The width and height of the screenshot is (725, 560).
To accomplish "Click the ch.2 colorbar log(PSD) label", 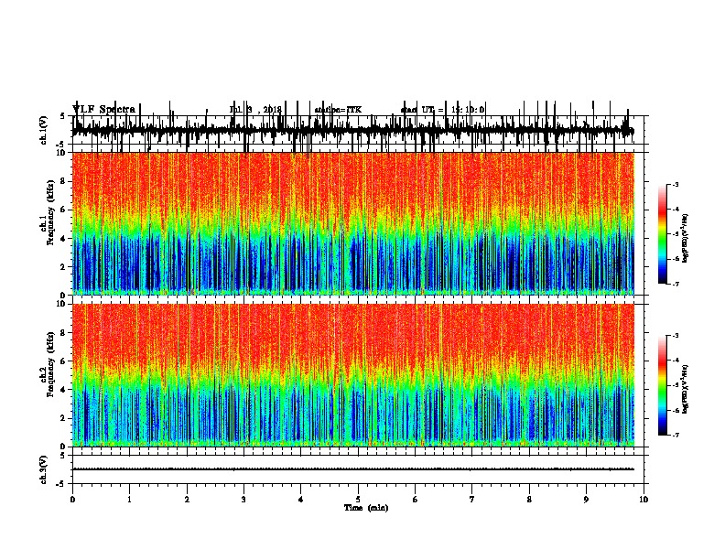I will point(686,389).
